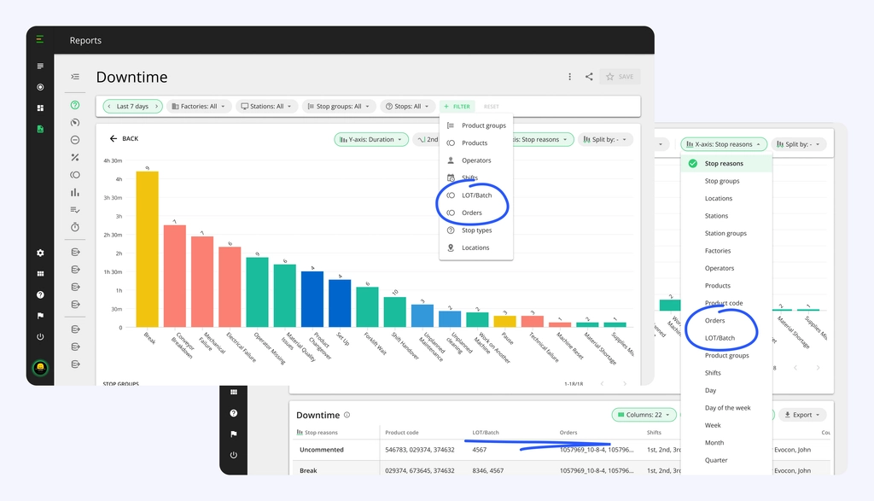The width and height of the screenshot is (874, 501).
Task: Select Stop groups in X-axis list
Action: coord(726,181)
